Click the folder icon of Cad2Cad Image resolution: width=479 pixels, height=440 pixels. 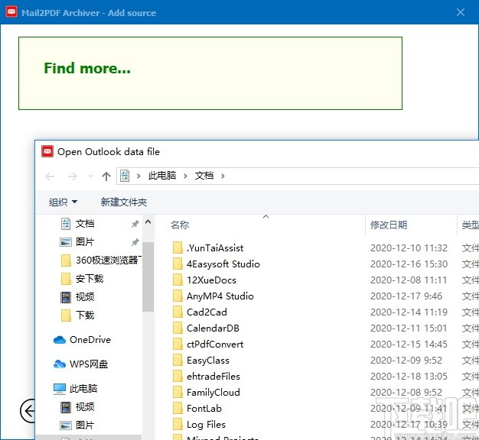click(178, 312)
